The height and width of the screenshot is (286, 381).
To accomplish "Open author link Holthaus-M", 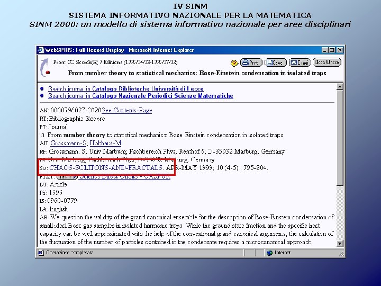I will 105,143.
